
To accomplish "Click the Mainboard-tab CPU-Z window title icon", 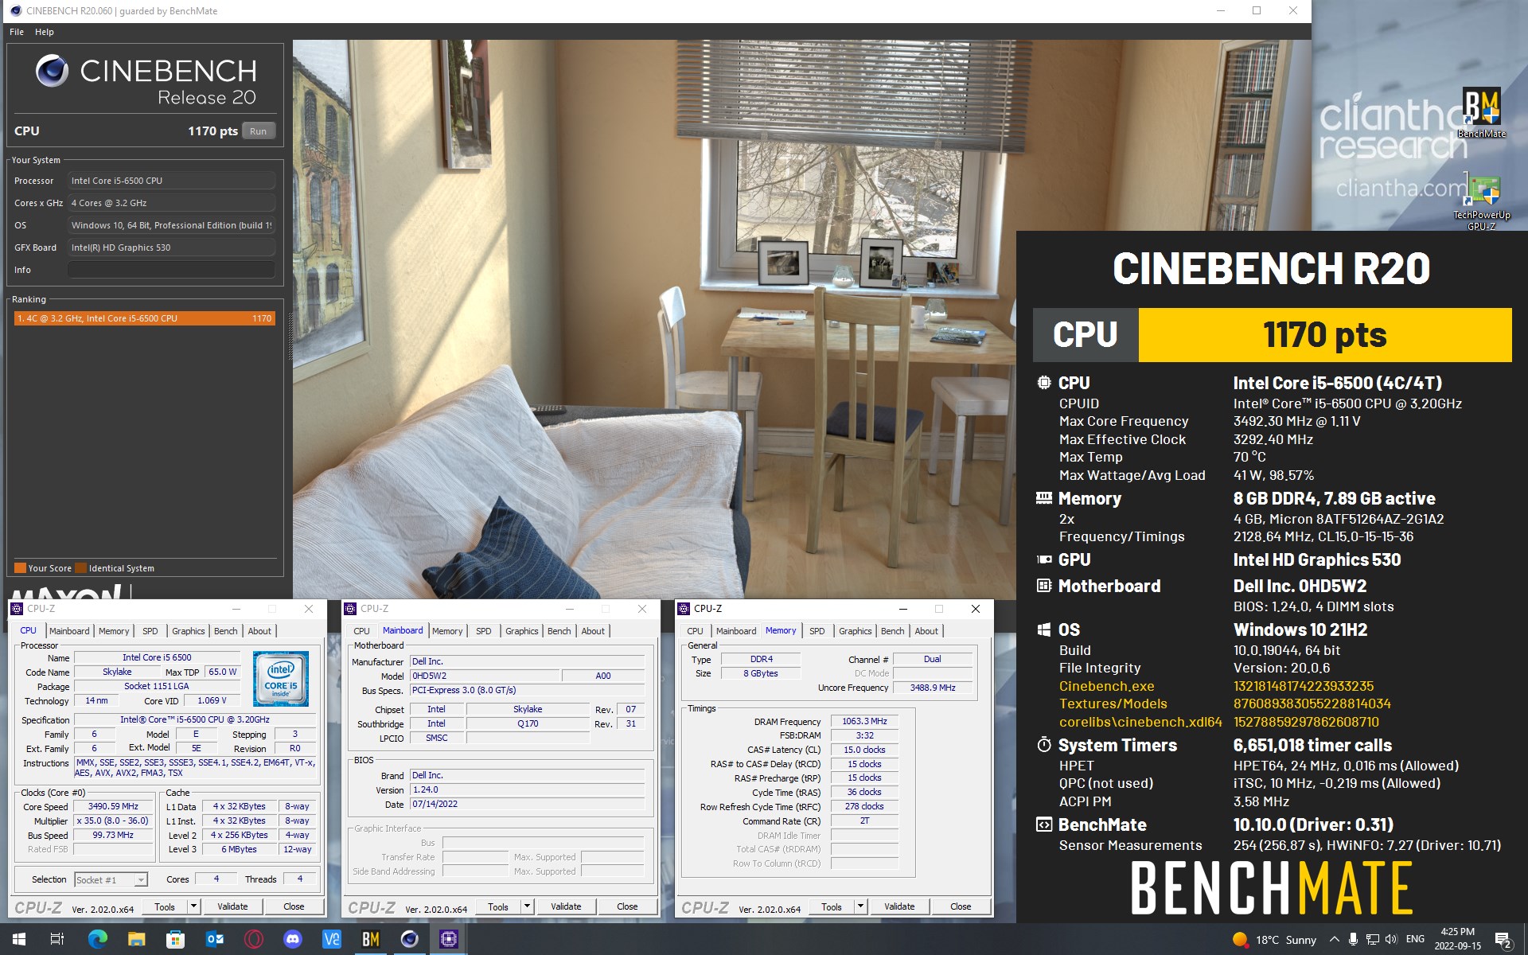I will click(x=350, y=609).
